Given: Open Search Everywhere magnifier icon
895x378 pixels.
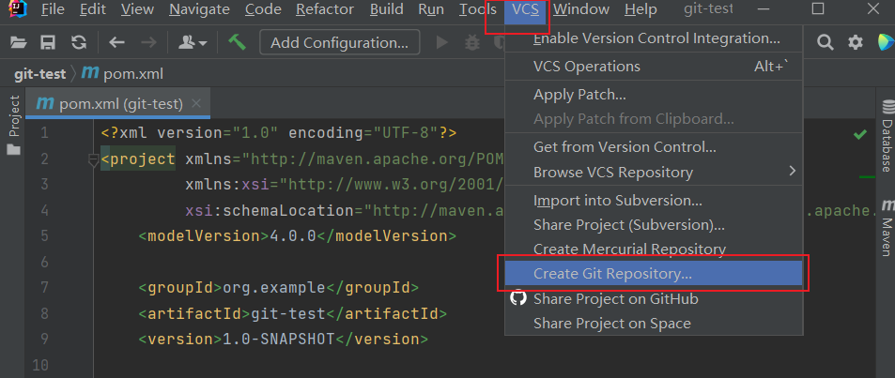Looking at the screenshot, I should pyautogui.click(x=826, y=42).
